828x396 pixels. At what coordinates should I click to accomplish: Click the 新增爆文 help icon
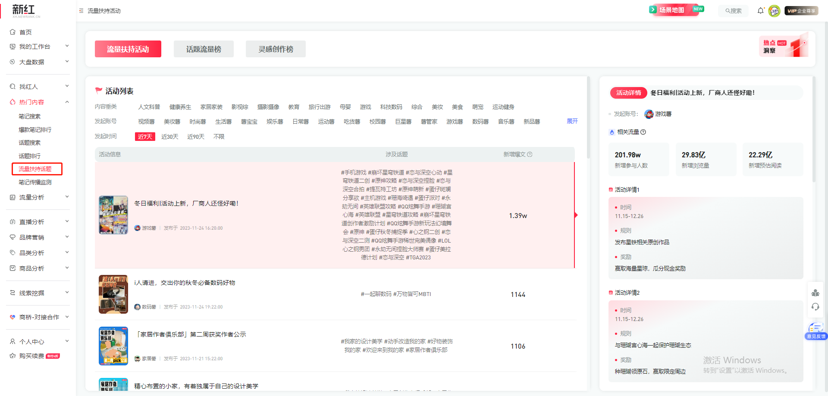[530, 154]
